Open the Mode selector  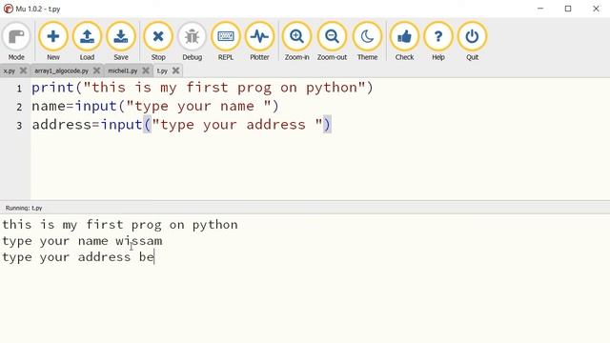coord(16,42)
